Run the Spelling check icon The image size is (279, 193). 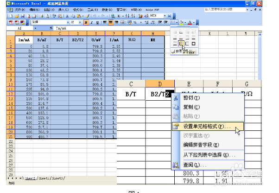pos(54,16)
